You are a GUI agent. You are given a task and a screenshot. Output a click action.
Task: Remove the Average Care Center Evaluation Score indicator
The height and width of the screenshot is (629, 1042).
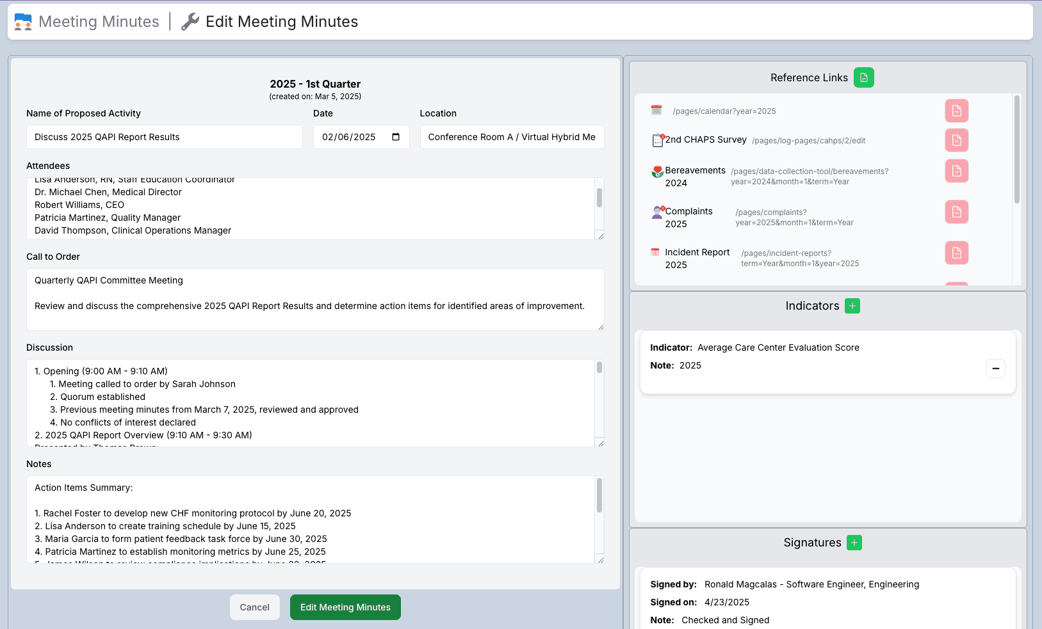coord(996,368)
